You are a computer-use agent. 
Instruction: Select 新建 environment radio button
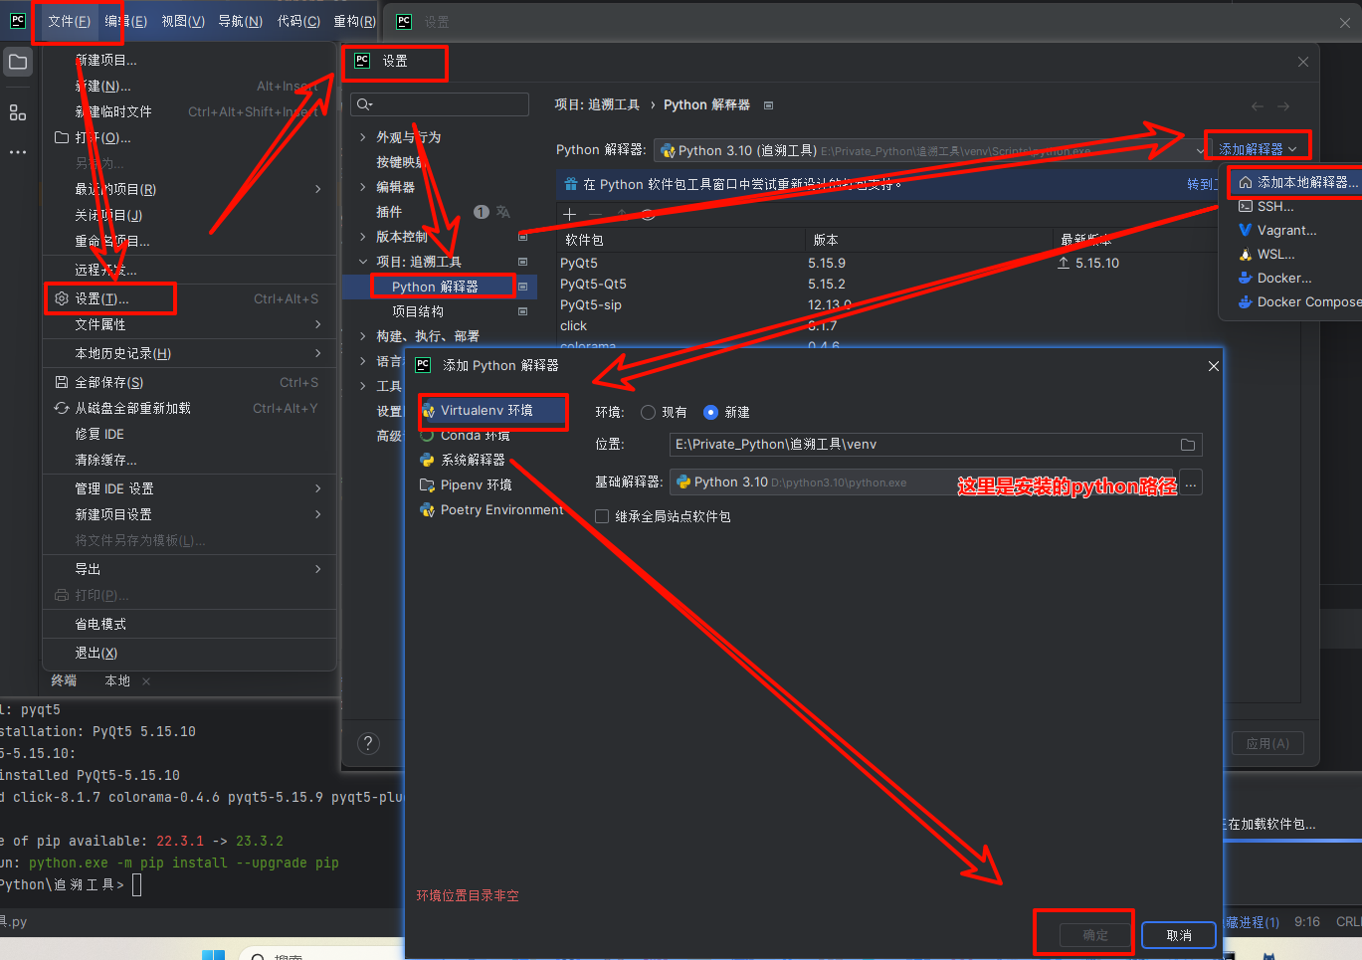pyautogui.click(x=710, y=412)
